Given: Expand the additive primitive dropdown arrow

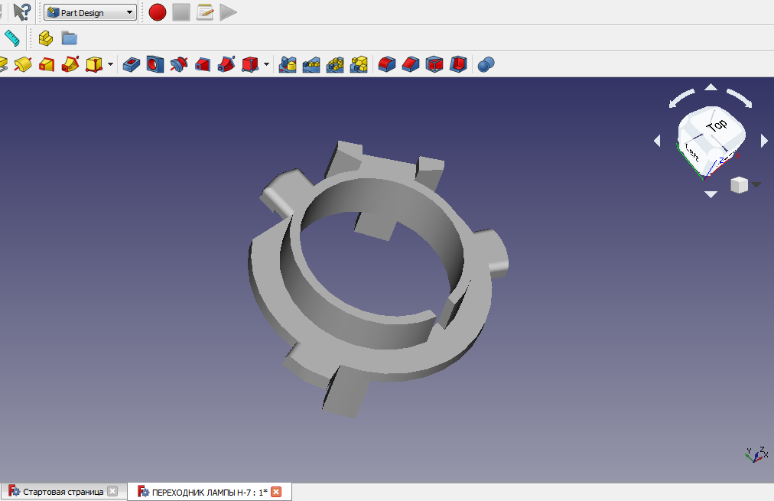Looking at the screenshot, I should (110, 64).
